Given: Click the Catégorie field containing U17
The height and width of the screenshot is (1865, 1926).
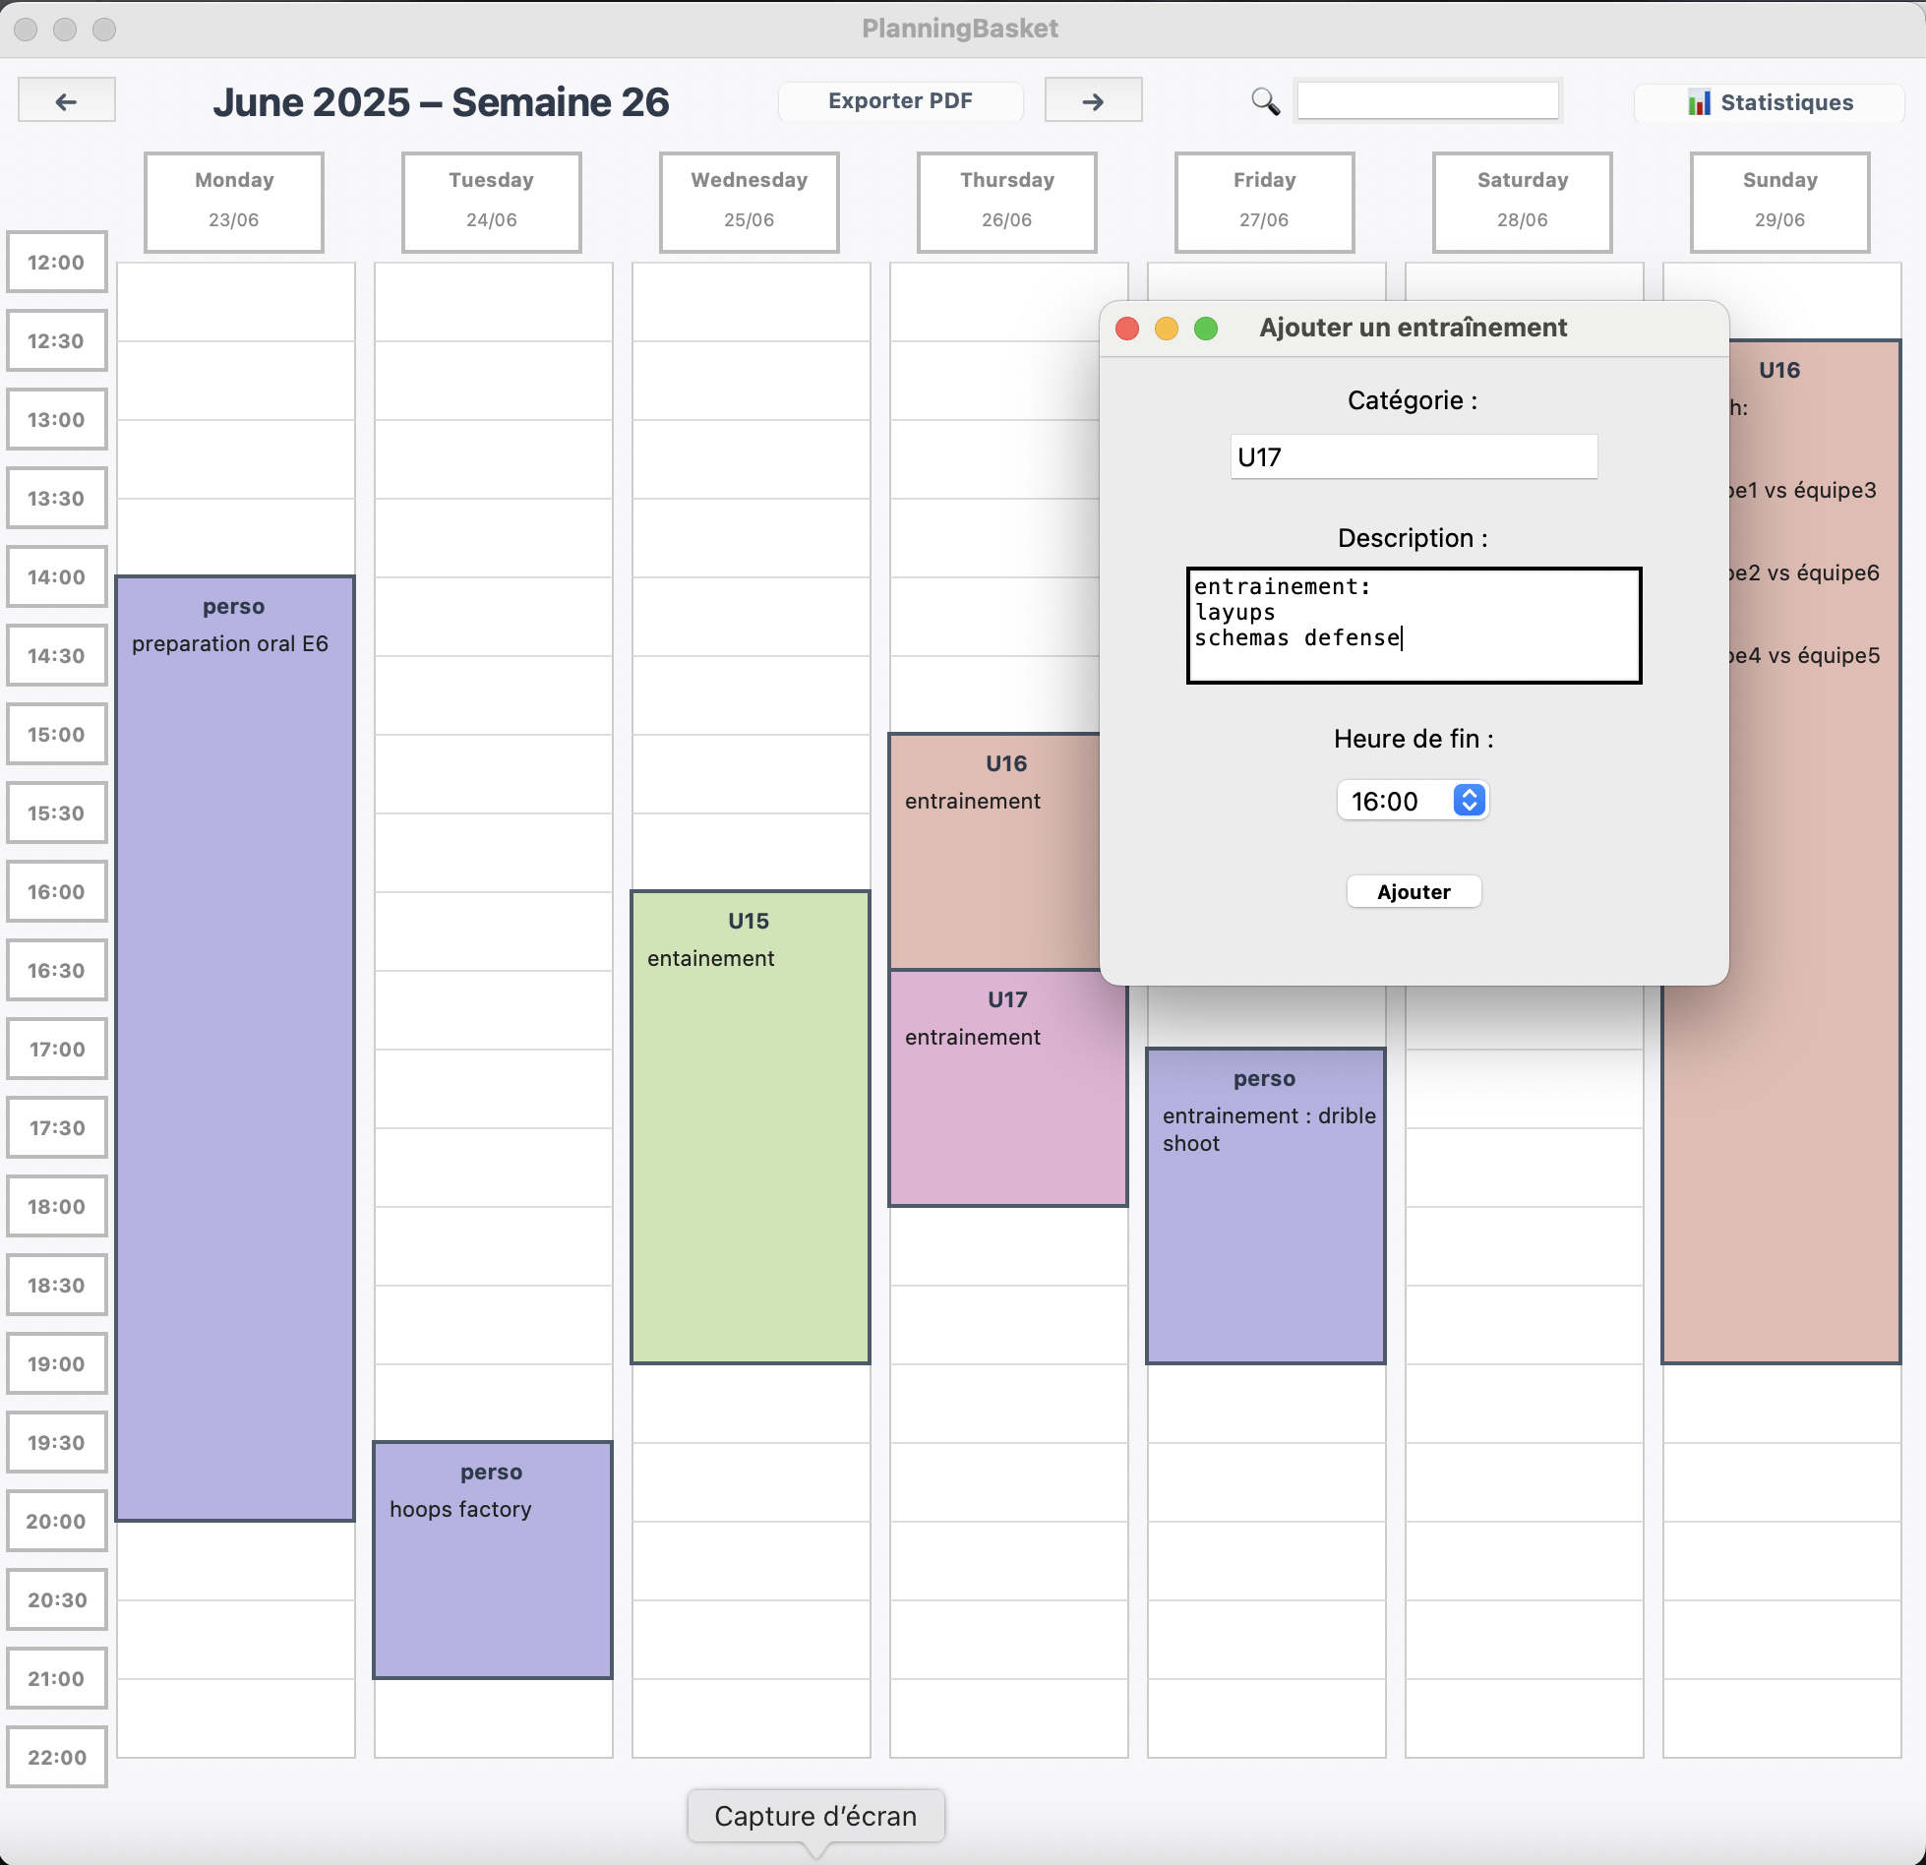Looking at the screenshot, I should coord(1414,456).
